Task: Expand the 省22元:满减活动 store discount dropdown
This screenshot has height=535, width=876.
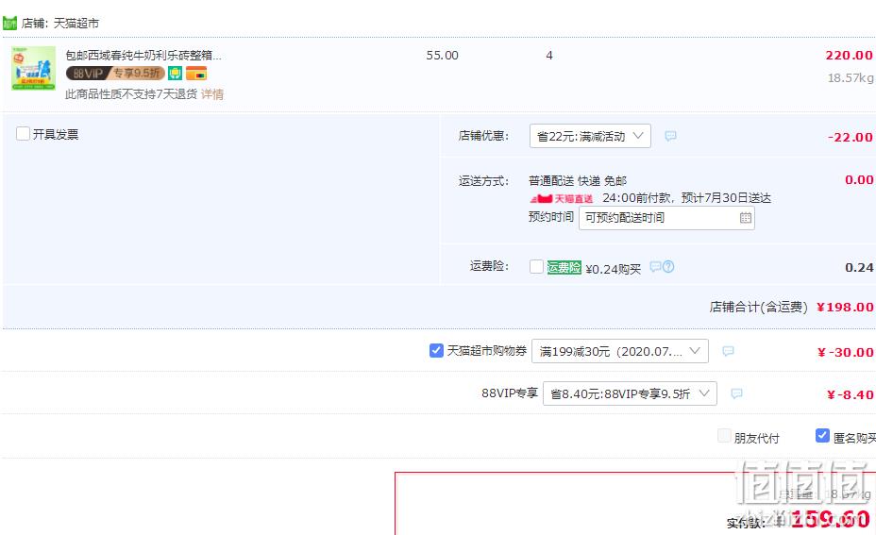Action: 590,136
